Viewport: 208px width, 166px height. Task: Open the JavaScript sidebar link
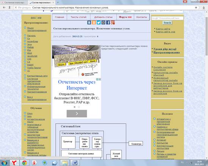[x=32, y=56]
